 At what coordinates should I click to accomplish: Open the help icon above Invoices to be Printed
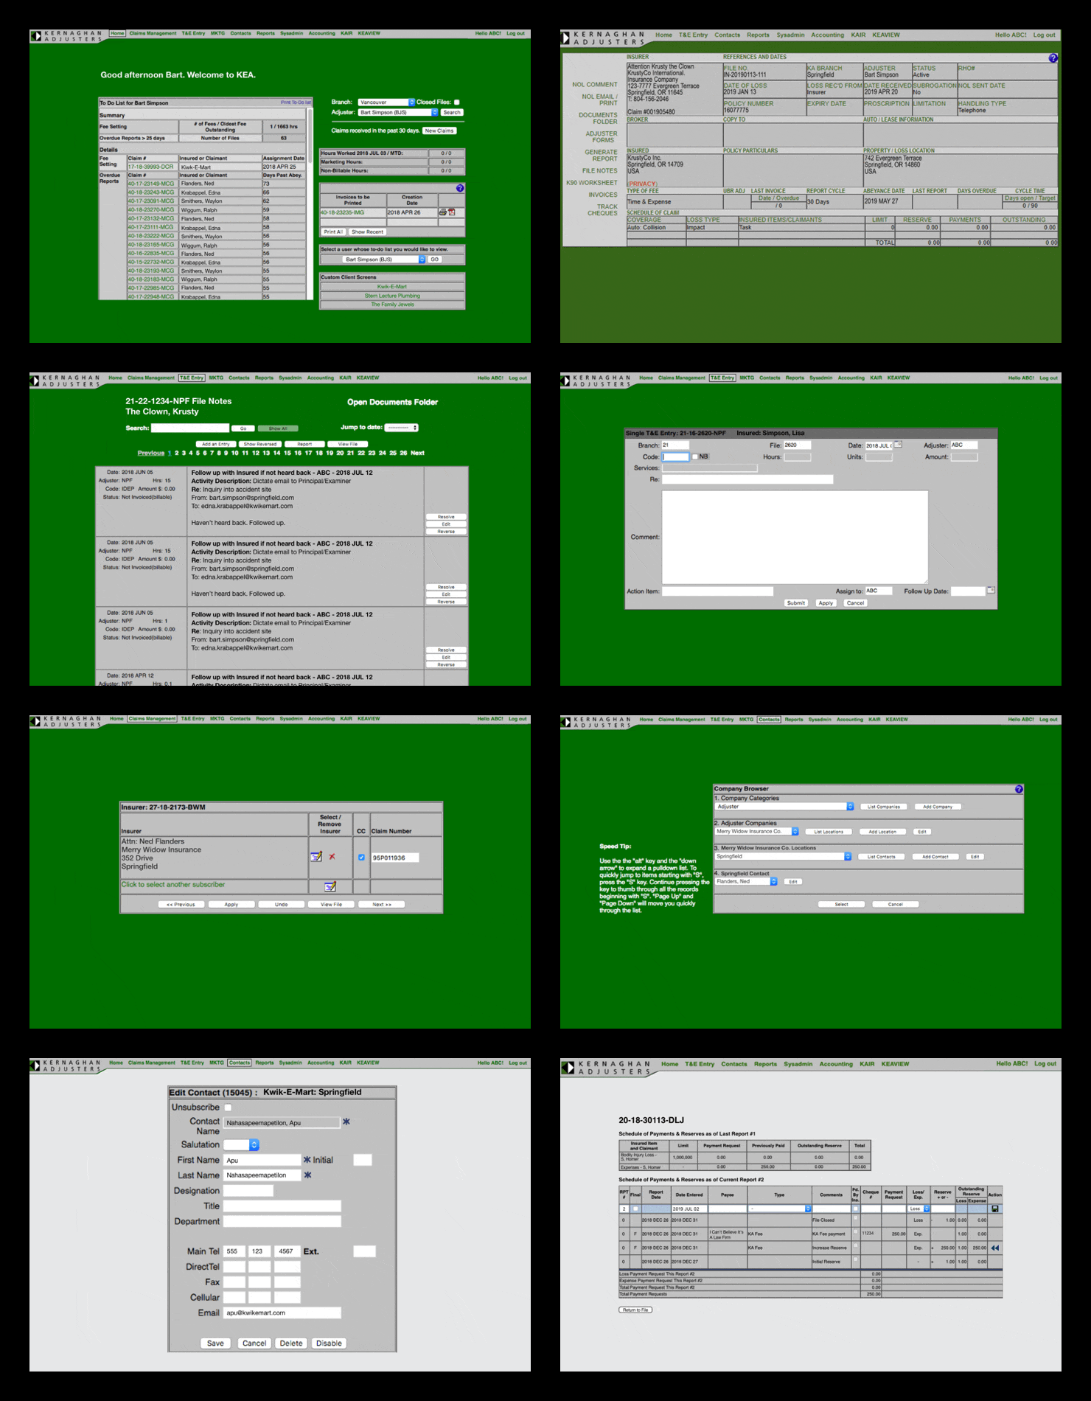[460, 188]
